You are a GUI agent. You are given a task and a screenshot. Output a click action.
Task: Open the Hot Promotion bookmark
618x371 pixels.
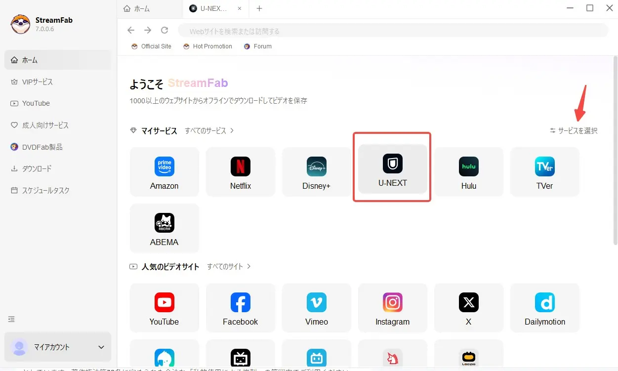[207, 46]
